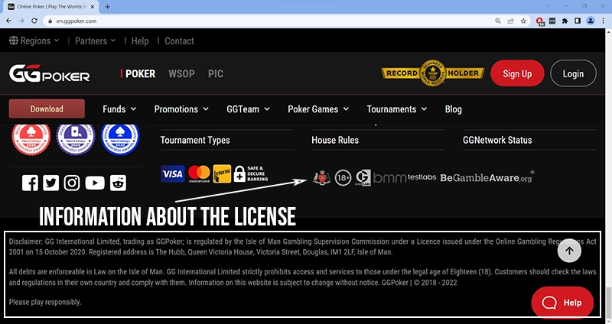Click the purple PokerListings award badge
The width and height of the screenshot is (612, 324).
click(x=76, y=139)
